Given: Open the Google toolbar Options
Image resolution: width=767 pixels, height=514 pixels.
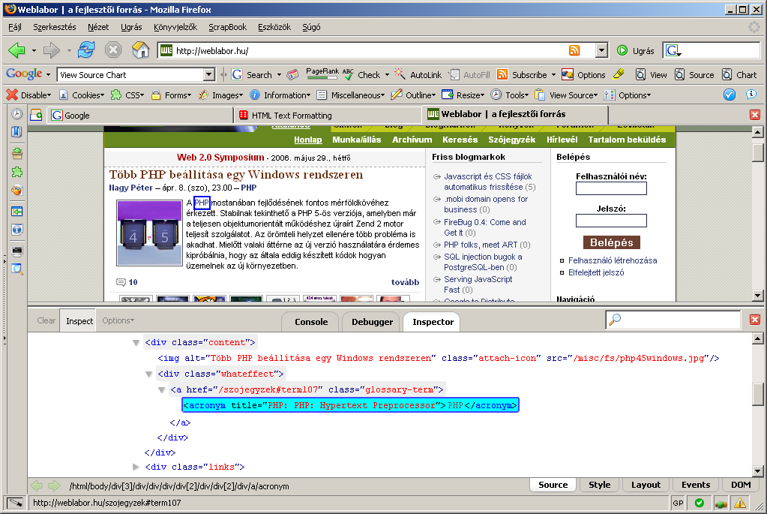Looking at the screenshot, I should (x=584, y=75).
